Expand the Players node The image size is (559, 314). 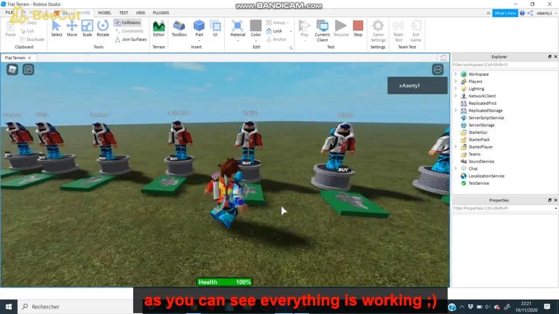point(455,82)
